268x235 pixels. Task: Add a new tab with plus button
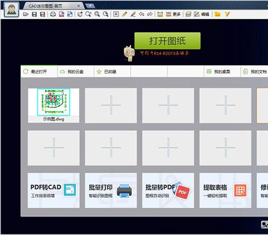[90, 6]
